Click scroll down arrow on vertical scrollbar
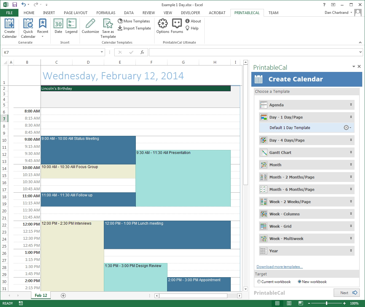 [245, 289]
